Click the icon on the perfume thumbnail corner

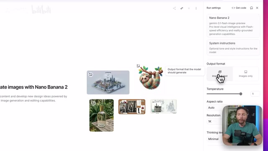[x=93, y=103]
